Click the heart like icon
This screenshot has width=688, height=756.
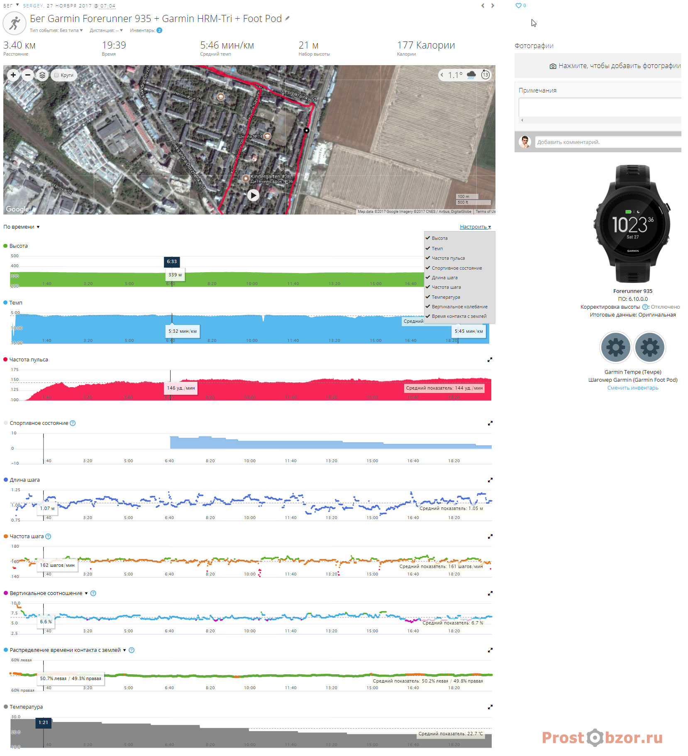pos(518,6)
